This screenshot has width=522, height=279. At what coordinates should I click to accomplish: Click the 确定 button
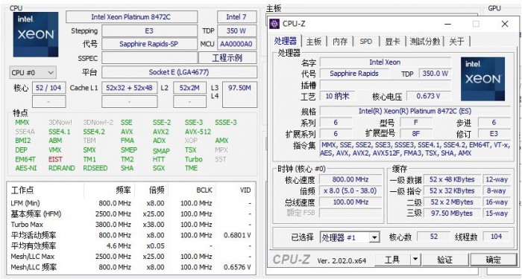point(494,260)
